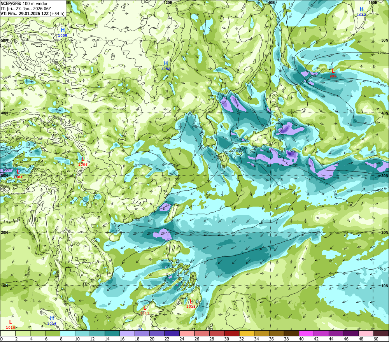389x342 pixels.
Task: Click the 40N latitude label on left edge
Action: tap(4, 113)
